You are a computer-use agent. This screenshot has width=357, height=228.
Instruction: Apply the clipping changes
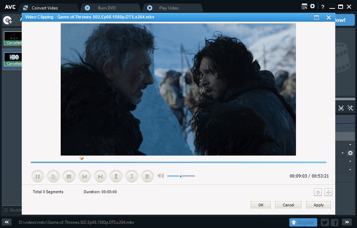[318, 205]
